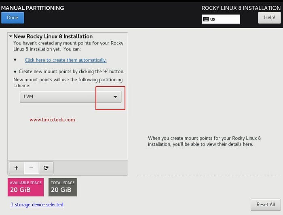The image size is (283, 215).
Task: Click the AVAILABLE SPACE 20 GiB box
Action: 25,187
